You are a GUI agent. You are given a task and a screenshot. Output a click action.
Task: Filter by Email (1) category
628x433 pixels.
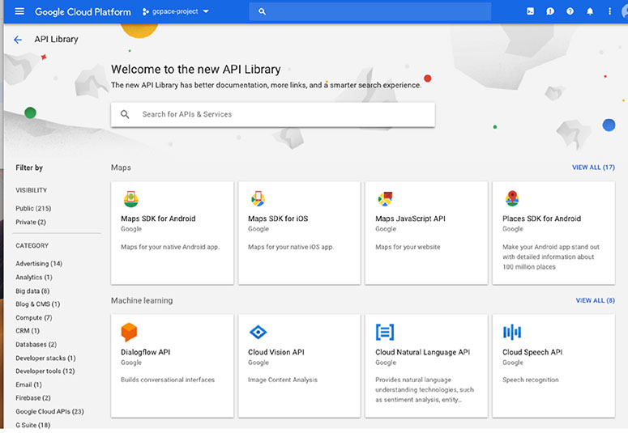28,384
